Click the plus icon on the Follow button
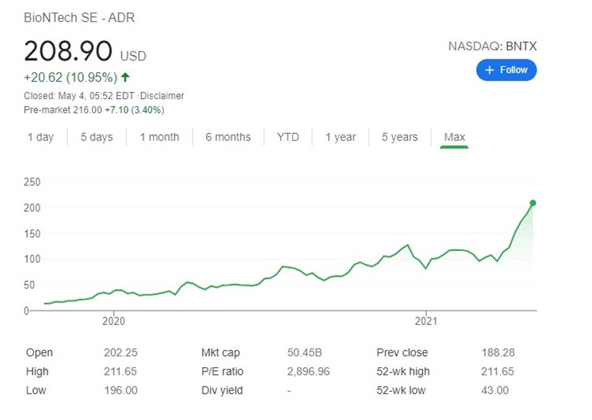 coord(489,70)
